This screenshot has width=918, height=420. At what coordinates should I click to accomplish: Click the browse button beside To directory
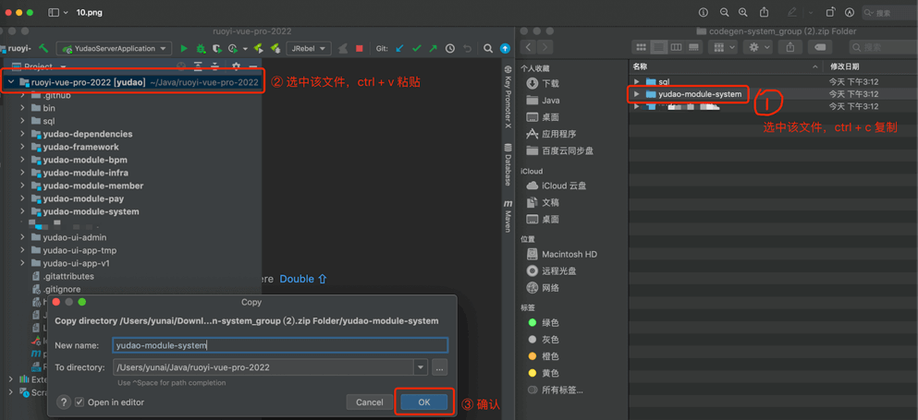pos(440,367)
